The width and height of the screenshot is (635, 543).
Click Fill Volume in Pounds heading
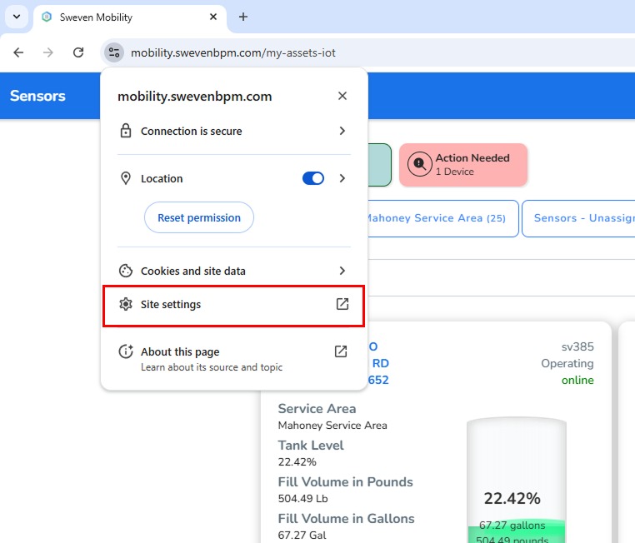coord(345,482)
